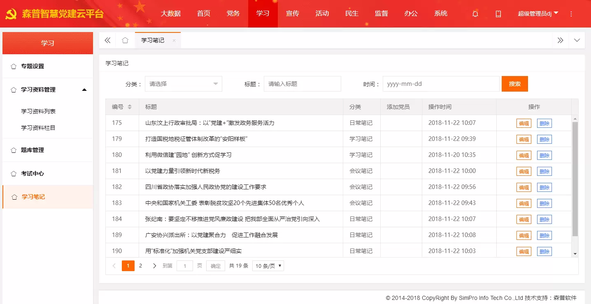Viewport: 591px width, 304px height.
Task: Open 学习资料列表 submenu item
Action: click(x=38, y=111)
